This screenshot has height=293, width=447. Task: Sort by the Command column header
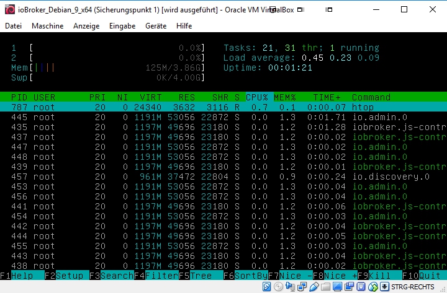click(371, 97)
